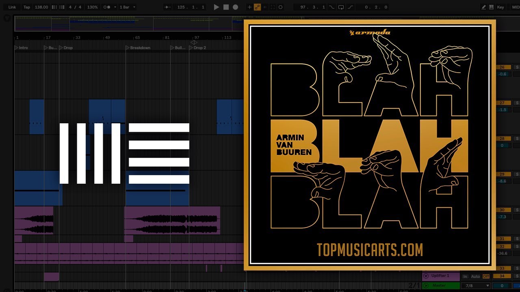Open the metronome settings dropdown arrow
This screenshot has width=520, height=292.
click(x=115, y=7)
